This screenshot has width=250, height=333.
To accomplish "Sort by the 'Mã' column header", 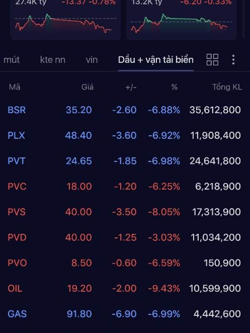I will (15, 87).
